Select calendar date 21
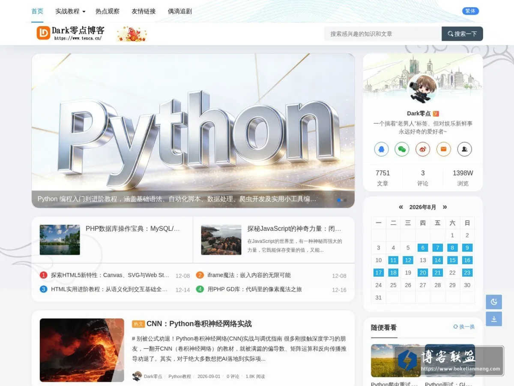This screenshot has height=386, width=514. (437, 272)
